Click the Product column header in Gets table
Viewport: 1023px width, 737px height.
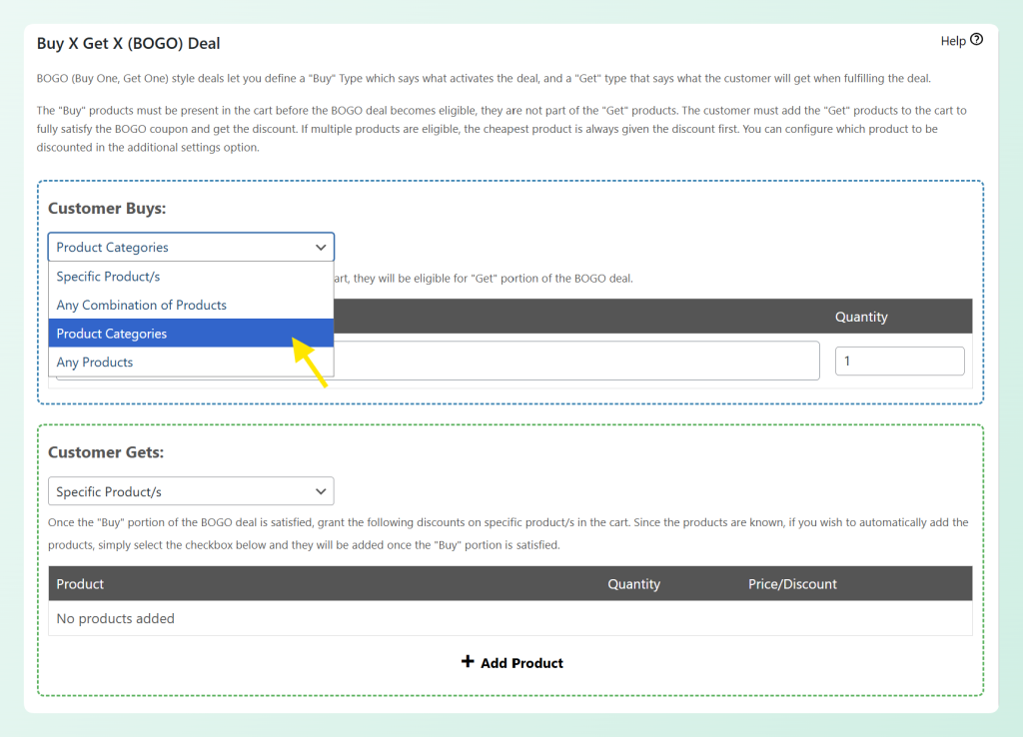(80, 584)
